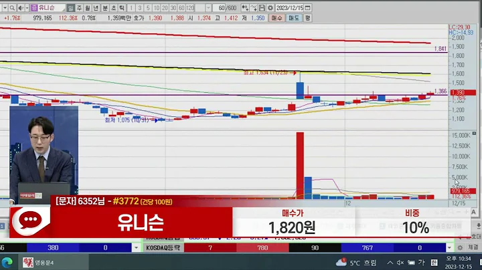Image resolution: width=482 pixels, height=270 pixels.
Task: Click the 780 rising stocks cell
Action: pos(262,247)
